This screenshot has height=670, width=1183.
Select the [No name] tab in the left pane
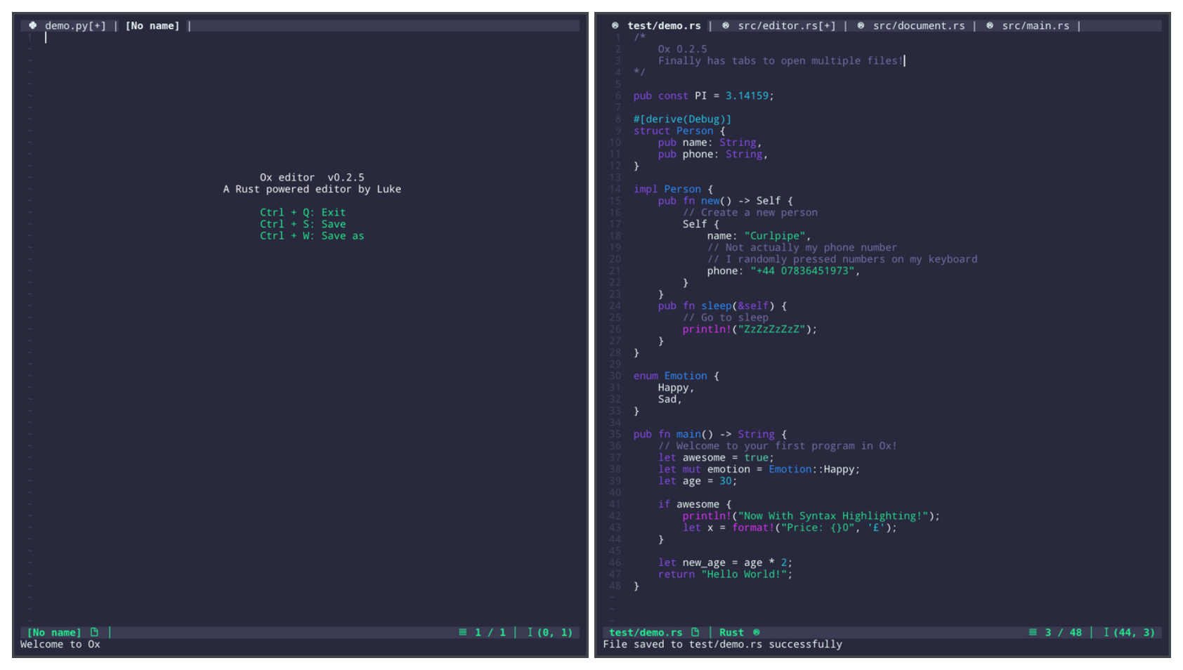point(153,25)
